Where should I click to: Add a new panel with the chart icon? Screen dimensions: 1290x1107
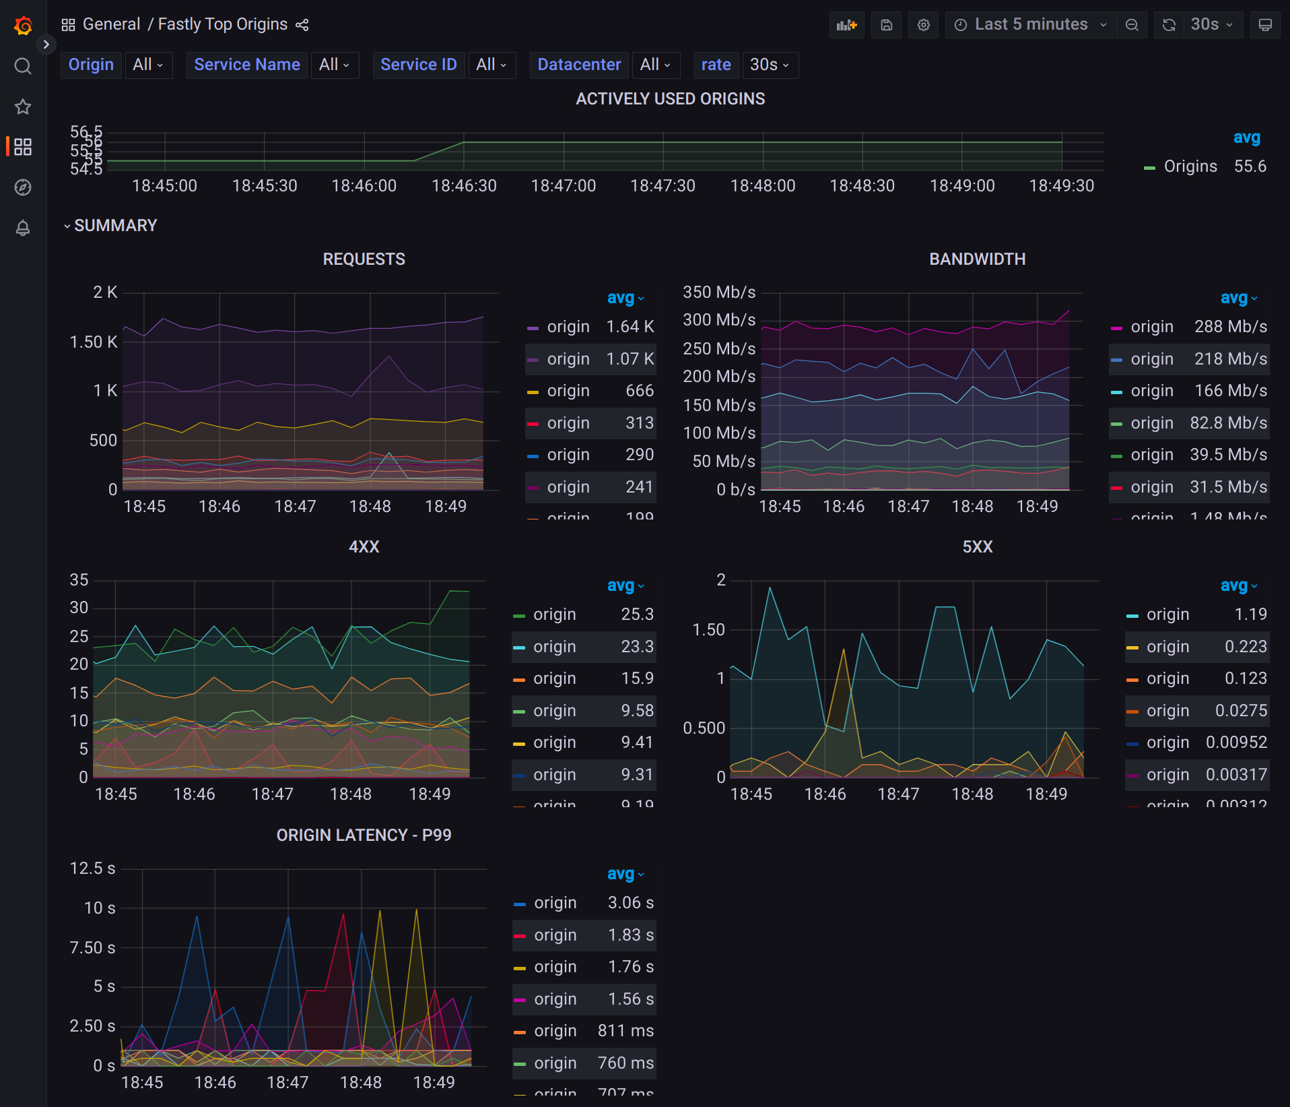846,25
